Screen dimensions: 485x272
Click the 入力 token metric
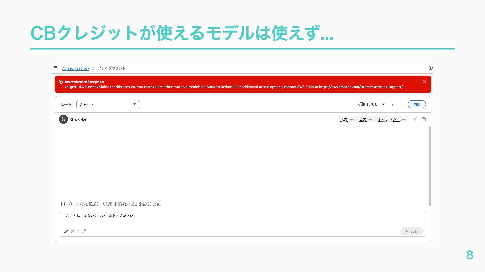(x=347, y=119)
